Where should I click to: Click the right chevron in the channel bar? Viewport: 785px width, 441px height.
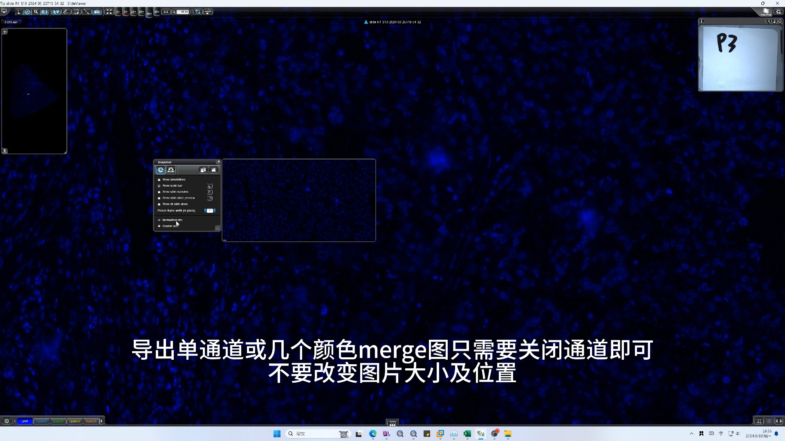[101, 421]
